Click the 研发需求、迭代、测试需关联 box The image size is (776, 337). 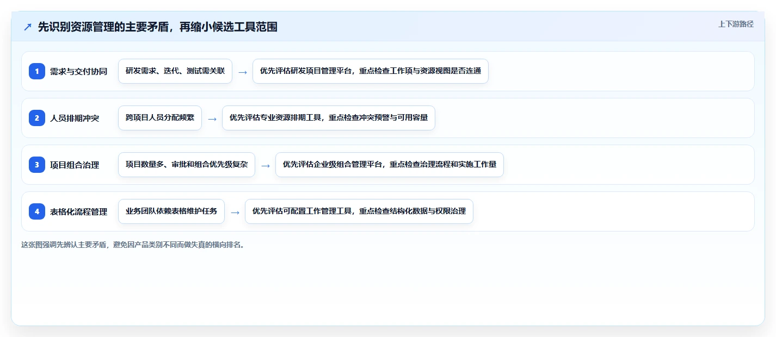tap(175, 71)
